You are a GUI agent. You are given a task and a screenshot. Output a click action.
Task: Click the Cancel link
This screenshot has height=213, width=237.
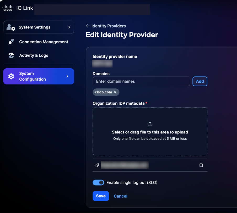point(120,196)
